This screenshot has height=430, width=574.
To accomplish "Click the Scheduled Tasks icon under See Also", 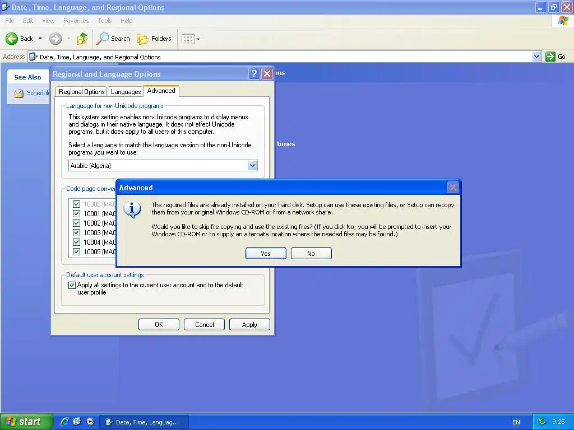I will 19,94.
